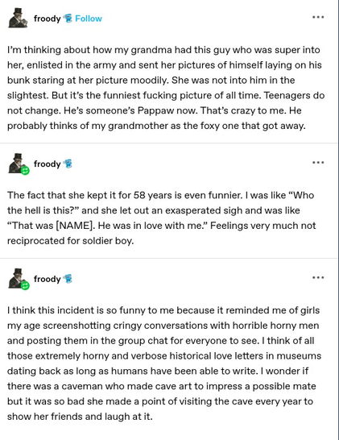Click the blue badge icon on the 58 years reblog
Screen dimensions: 339x440
coord(68,164)
